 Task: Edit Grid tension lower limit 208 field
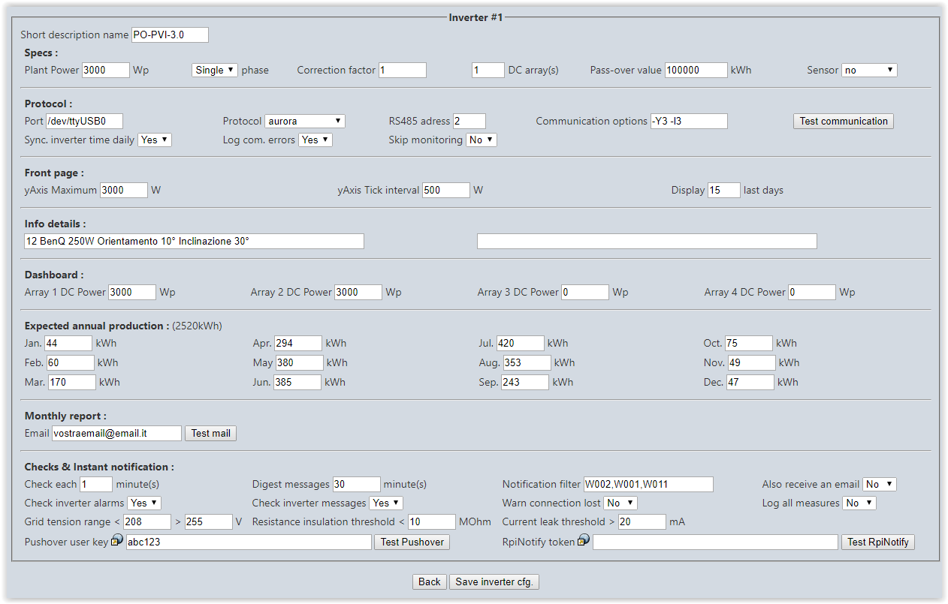coord(148,521)
